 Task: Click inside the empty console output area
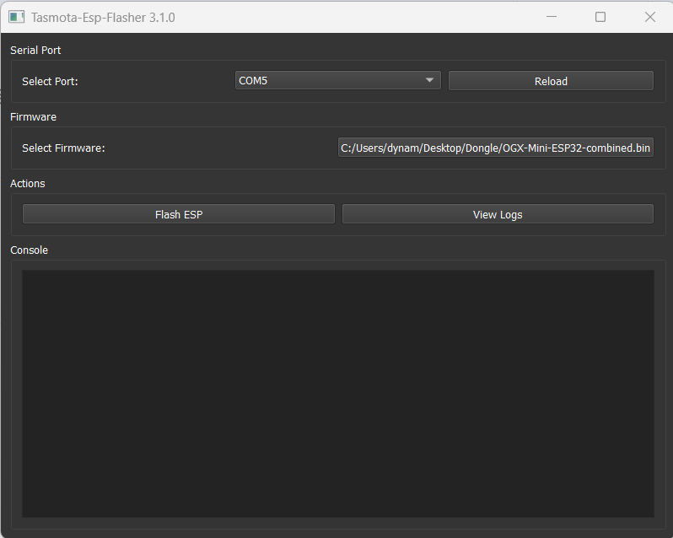point(338,394)
